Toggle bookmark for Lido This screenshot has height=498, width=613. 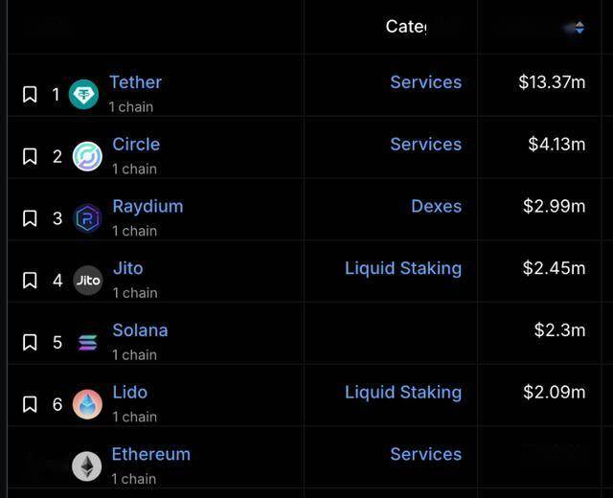click(x=30, y=404)
